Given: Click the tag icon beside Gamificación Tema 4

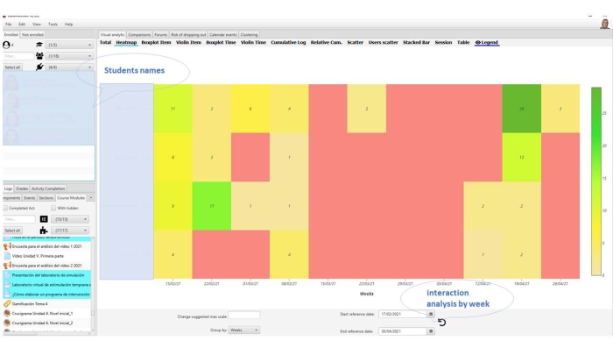Looking at the screenshot, I should tap(7, 304).
